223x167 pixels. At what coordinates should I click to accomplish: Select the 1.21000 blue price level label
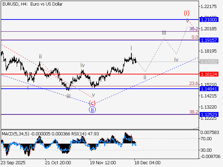pos(209,19)
